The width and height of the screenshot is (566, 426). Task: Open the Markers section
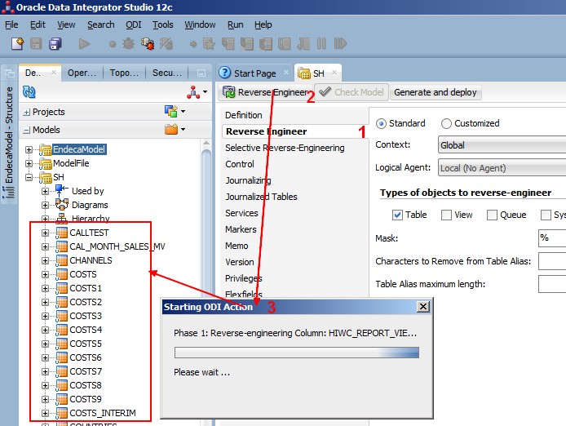(241, 229)
